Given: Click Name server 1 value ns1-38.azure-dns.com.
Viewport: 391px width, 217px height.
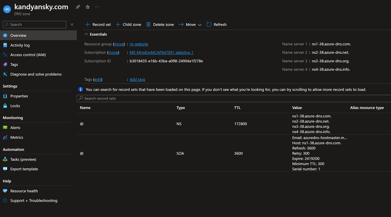Looking at the screenshot, I should (331, 44).
